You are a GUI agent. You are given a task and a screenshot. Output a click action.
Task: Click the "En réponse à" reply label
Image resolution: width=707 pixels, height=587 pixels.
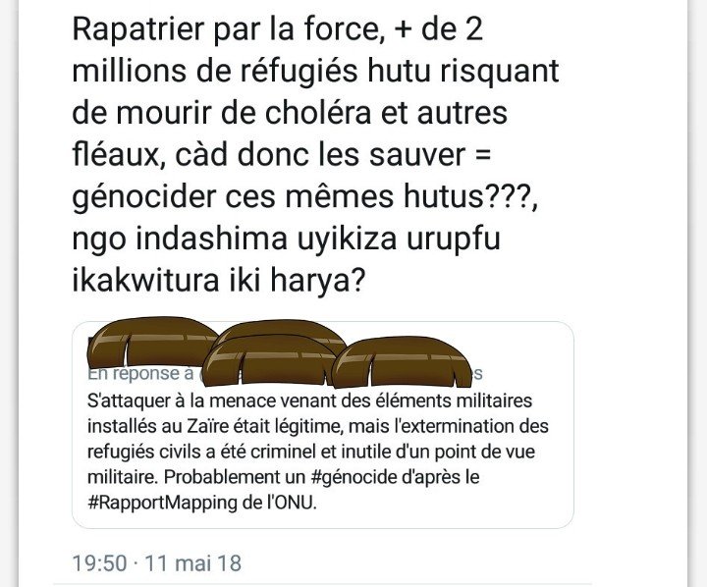(140, 374)
